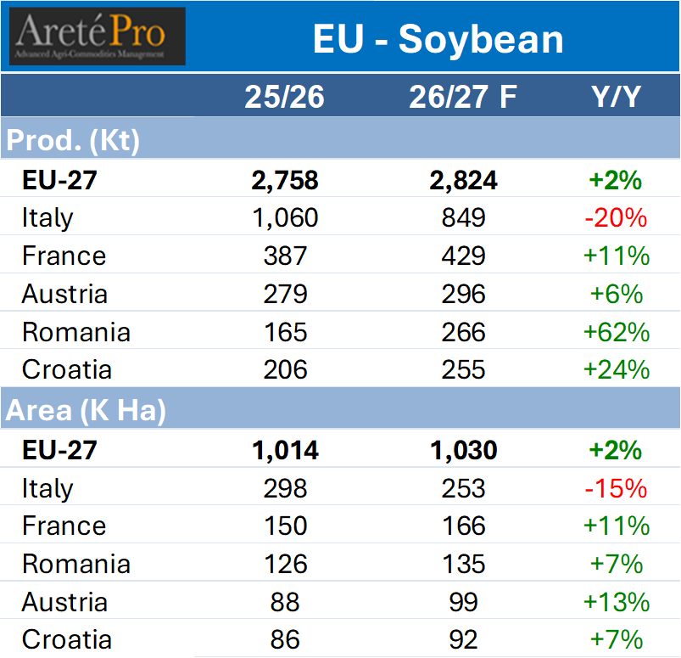Click the Y/Y column header
681x658 pixels.
pos(616,97)
